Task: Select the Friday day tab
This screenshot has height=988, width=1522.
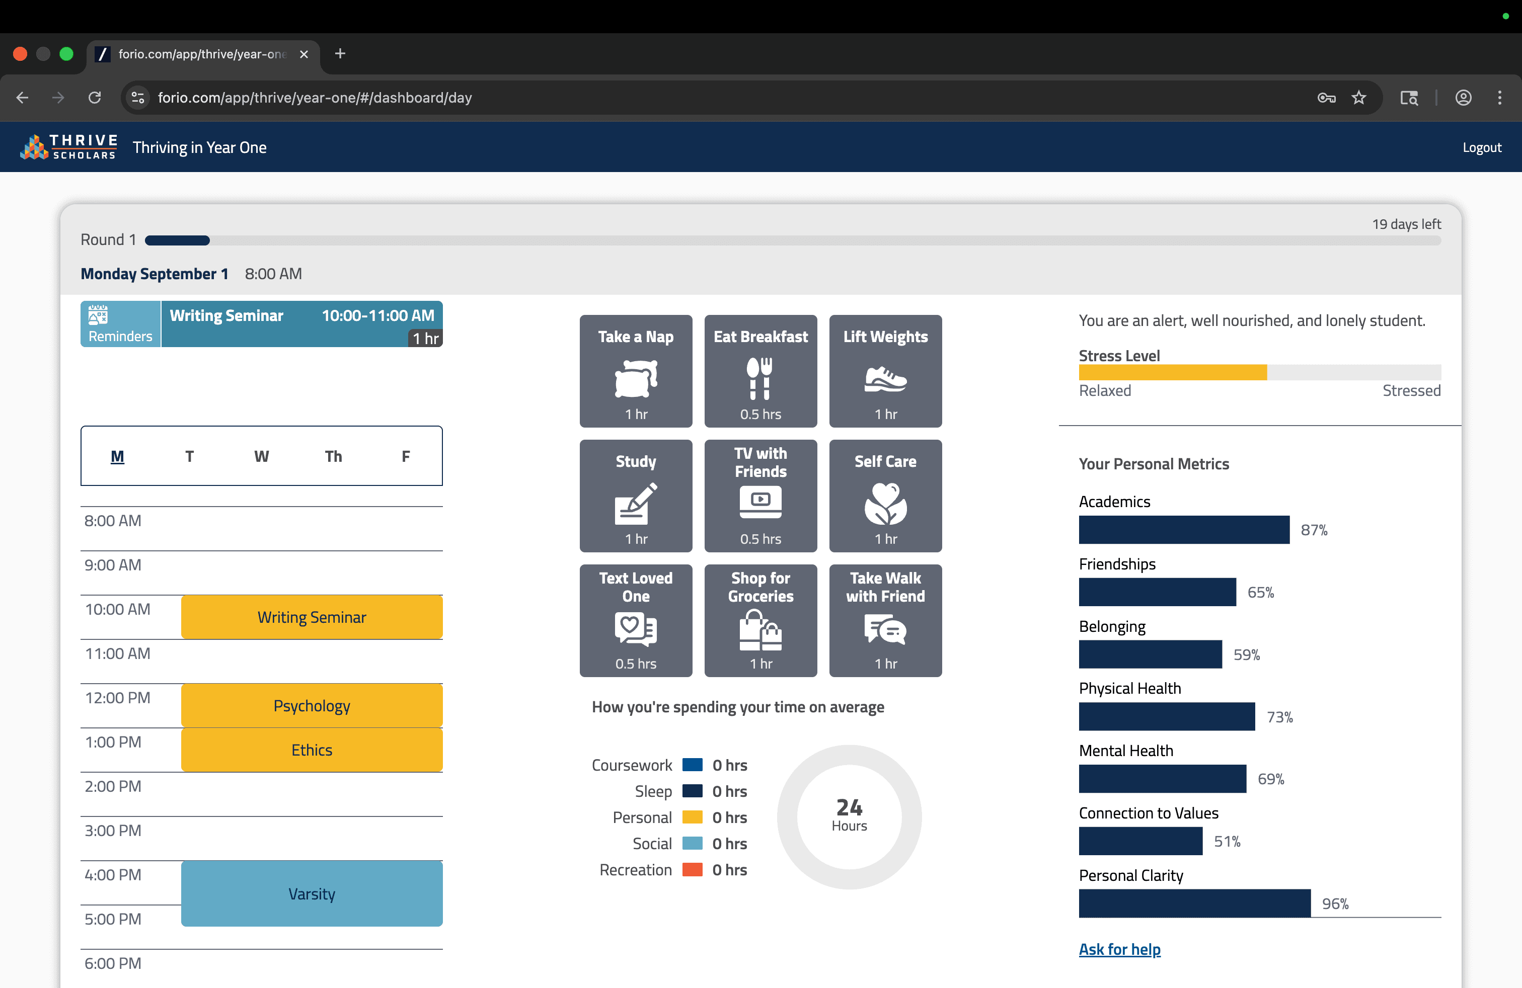Action: 406,456
